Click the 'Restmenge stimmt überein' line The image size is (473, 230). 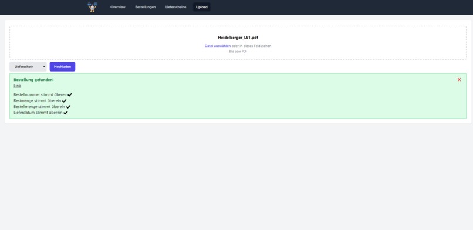[x=40, y=101]
